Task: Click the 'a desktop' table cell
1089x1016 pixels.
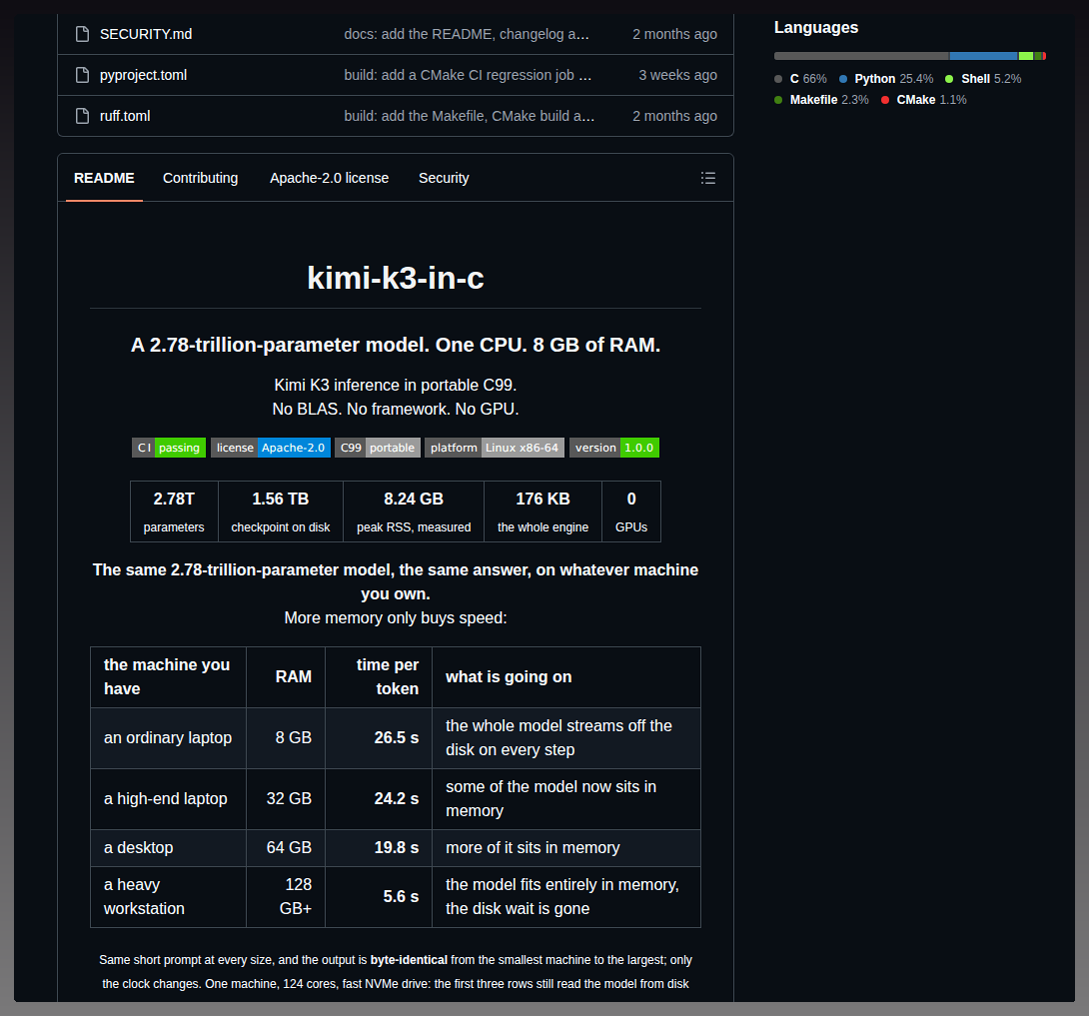Action: pos(168,848)
